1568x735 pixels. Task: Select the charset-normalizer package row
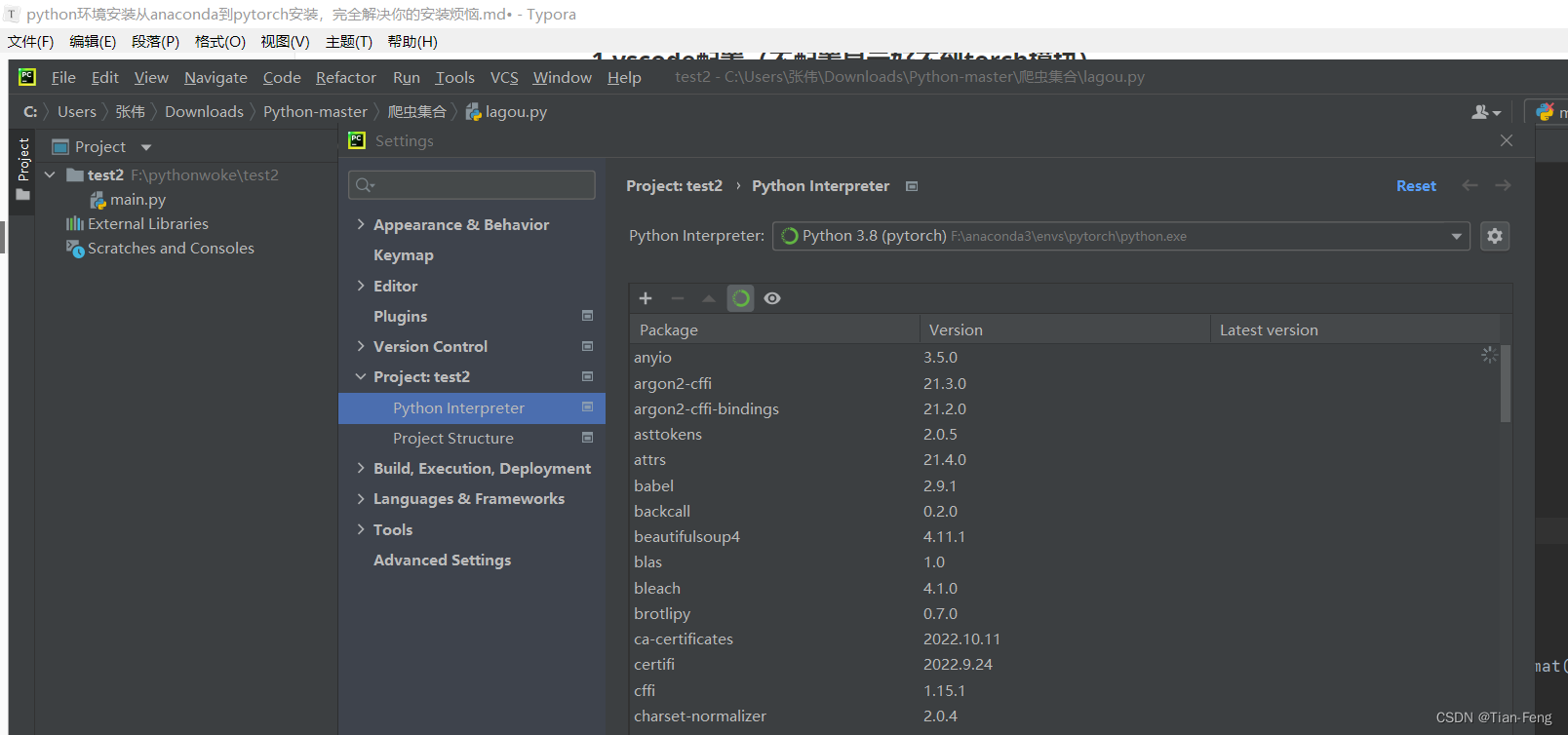pyautogui.click(x=1065, y=716)
